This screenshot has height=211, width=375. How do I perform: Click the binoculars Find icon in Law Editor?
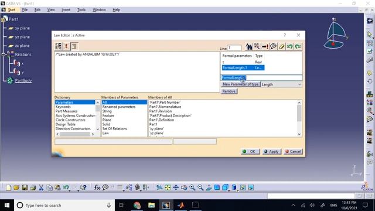tap(248, 46)
